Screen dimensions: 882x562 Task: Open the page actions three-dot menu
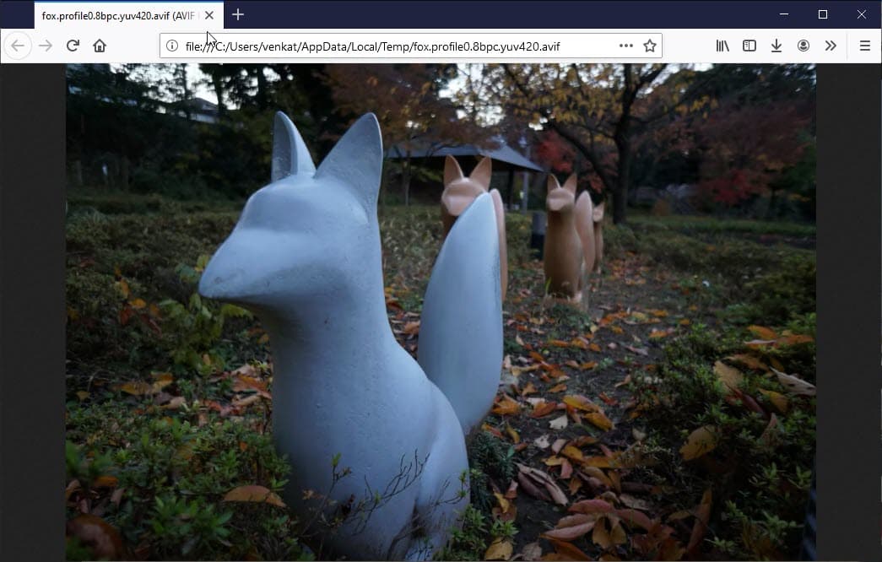(x=625, y=46)
